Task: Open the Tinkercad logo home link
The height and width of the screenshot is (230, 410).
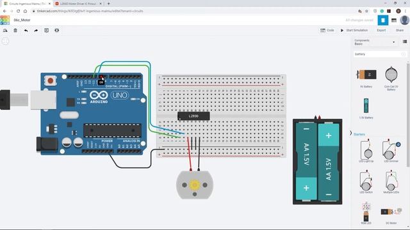Action: 5,20
